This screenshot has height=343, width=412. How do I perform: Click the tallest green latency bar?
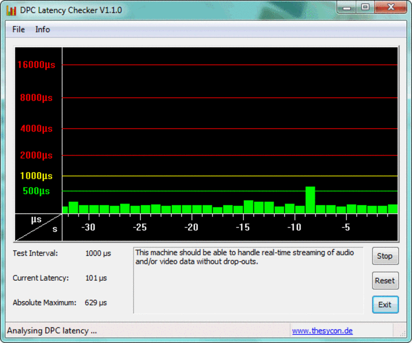coord(310,200)
